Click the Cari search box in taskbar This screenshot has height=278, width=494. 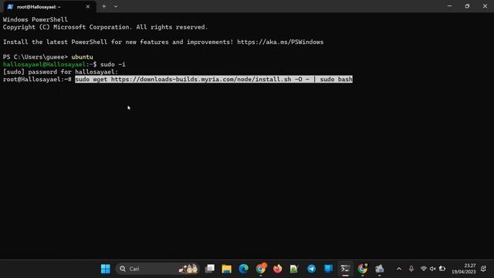click(157, 269)
